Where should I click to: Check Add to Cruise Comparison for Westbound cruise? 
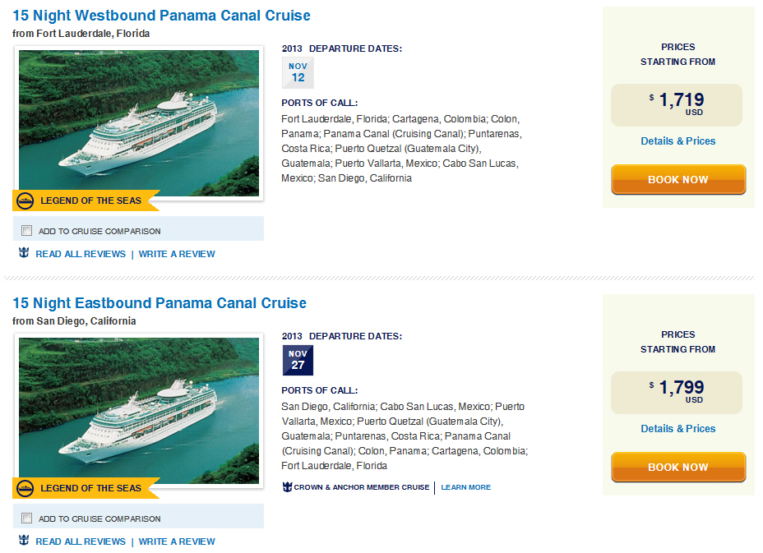click(27, 231)
